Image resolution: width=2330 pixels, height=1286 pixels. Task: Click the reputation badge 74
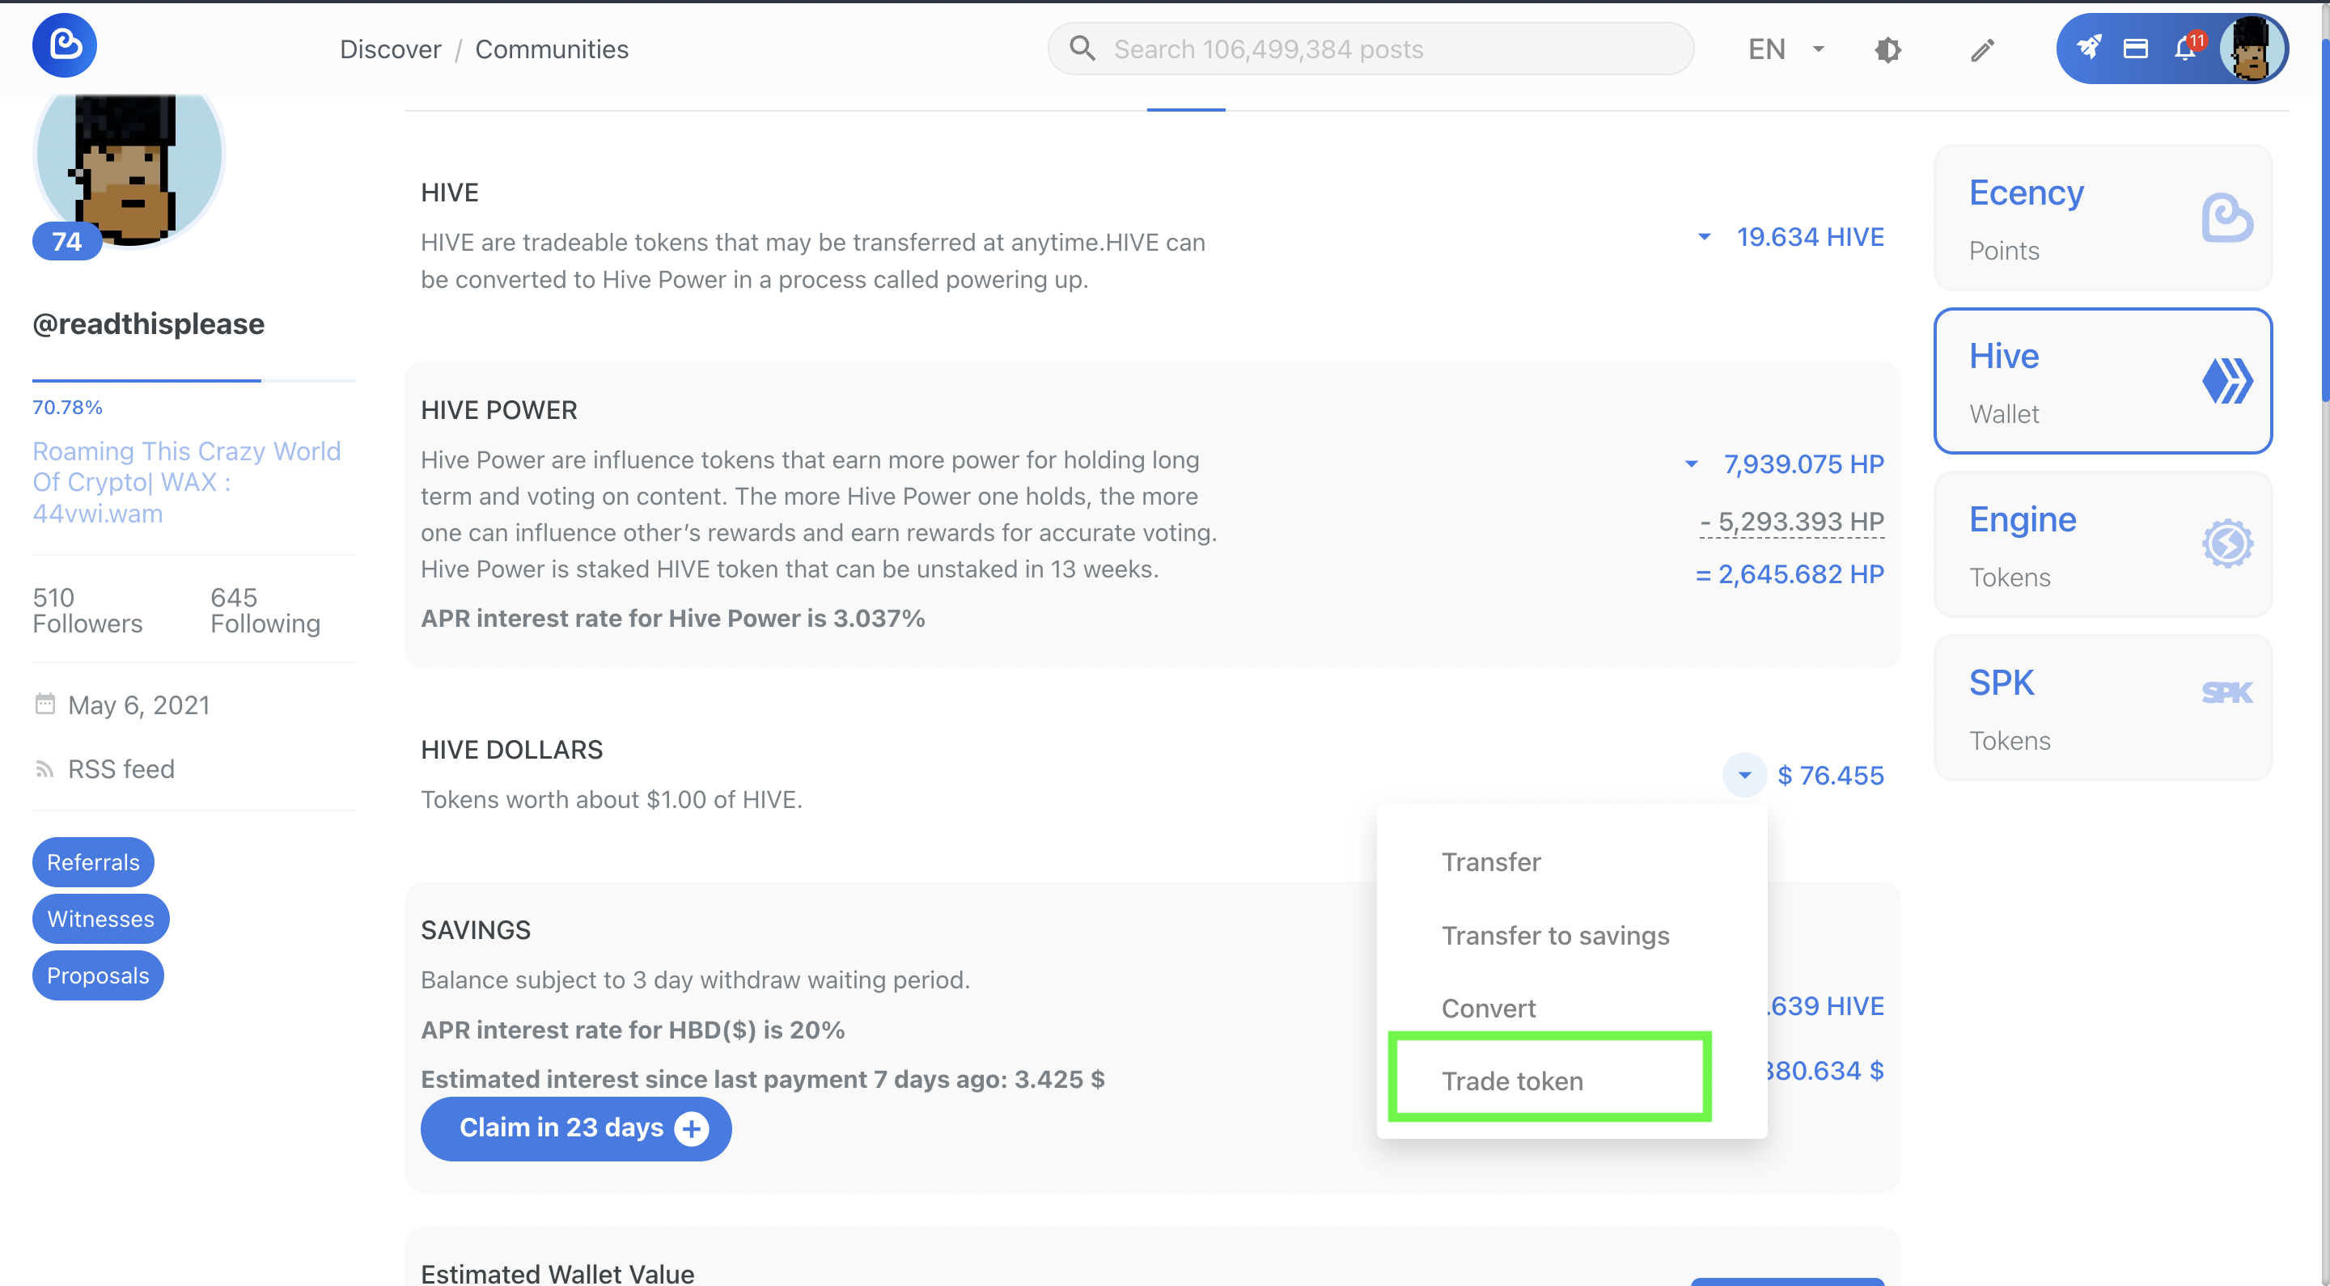(66, 242)
